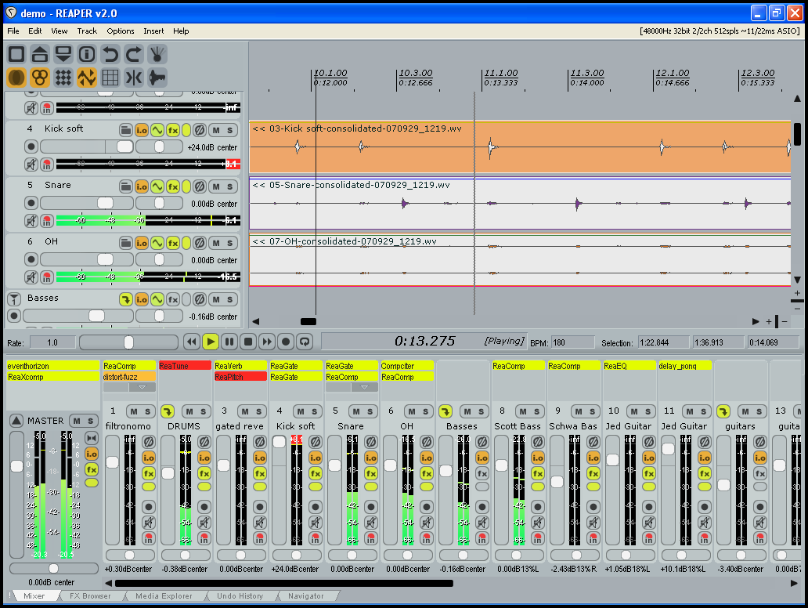
Task: Solo the Basses track
Action: pyautogui.click(x=230, y=299)
